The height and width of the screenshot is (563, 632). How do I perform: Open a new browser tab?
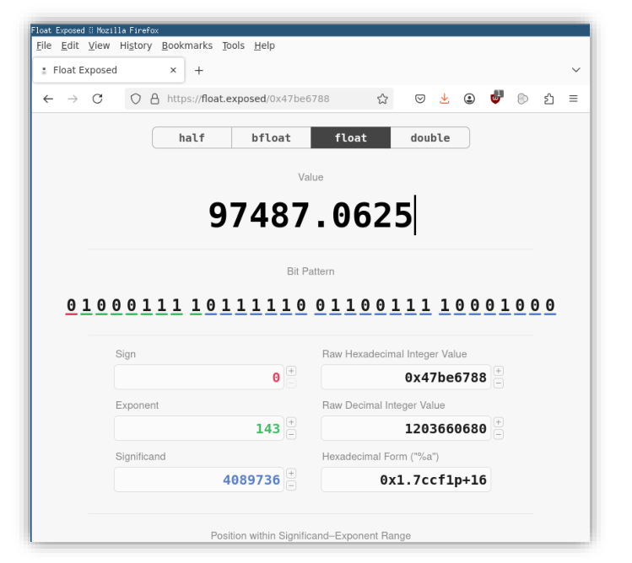(x=199, y=70)
